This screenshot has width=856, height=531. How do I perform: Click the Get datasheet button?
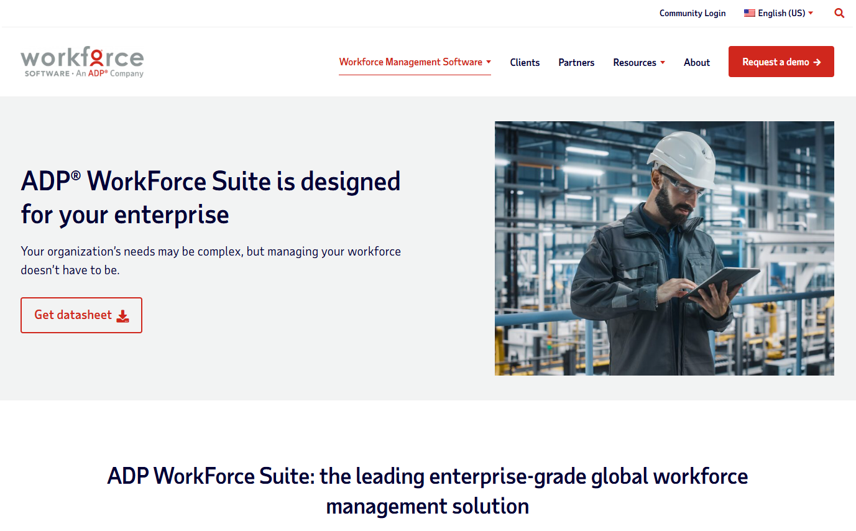pyautogui.click(x=81, y=315)
